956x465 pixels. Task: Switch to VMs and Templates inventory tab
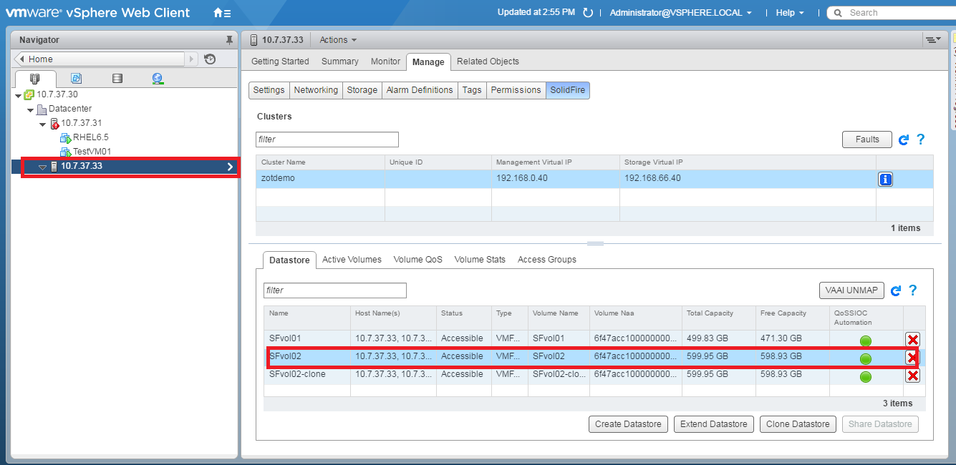76,79
